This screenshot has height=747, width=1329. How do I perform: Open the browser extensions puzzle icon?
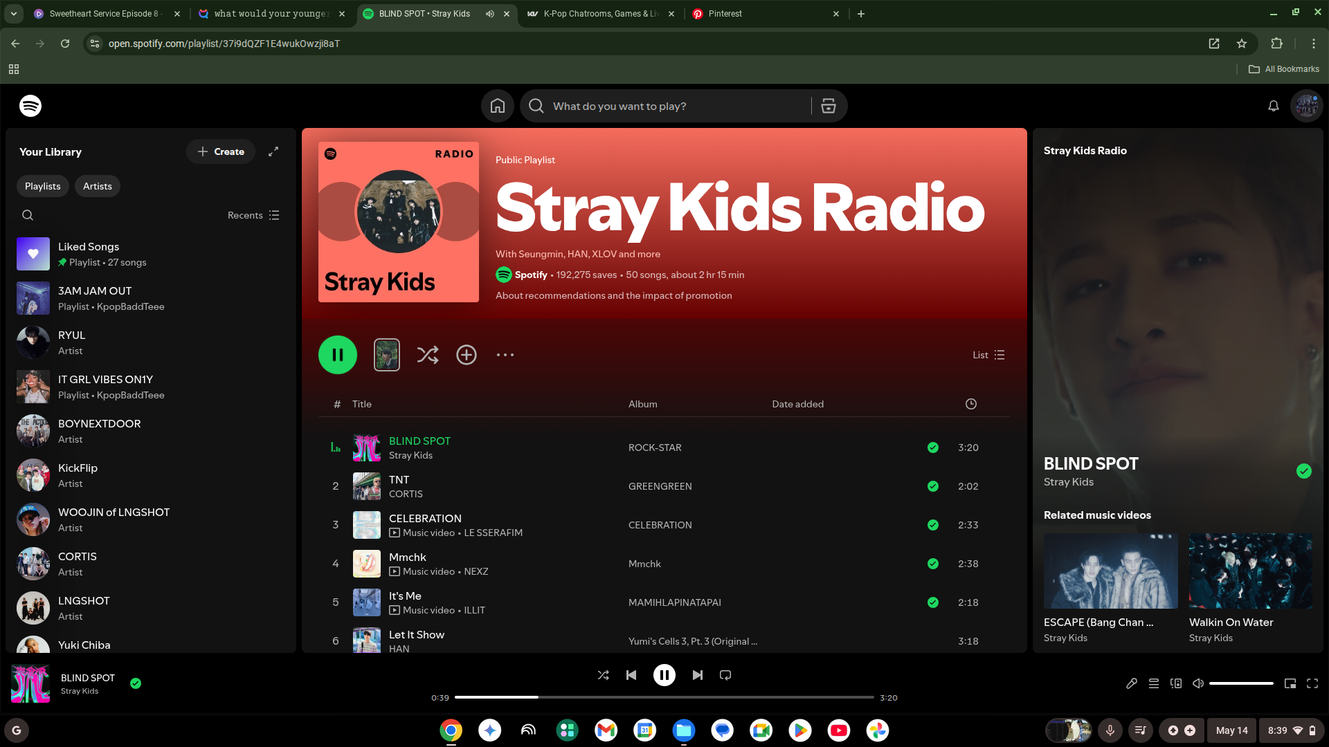point(1277,44)
